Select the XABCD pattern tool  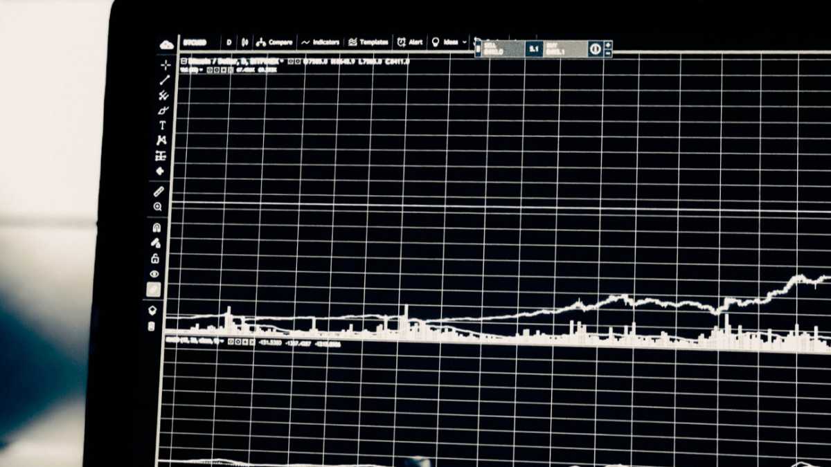click(162, 140)
